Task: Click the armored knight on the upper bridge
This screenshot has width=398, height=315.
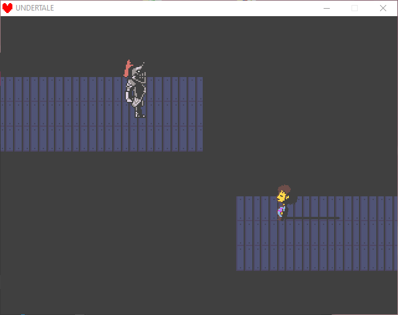Action: (136, 91)
